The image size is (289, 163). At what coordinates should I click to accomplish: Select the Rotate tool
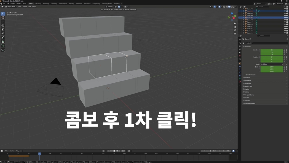(x=3, y=25)
